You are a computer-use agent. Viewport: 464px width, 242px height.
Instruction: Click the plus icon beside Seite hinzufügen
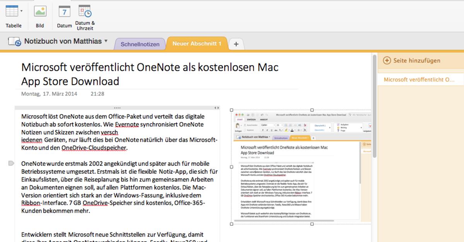pyautogui.click(x=386, y=61)
